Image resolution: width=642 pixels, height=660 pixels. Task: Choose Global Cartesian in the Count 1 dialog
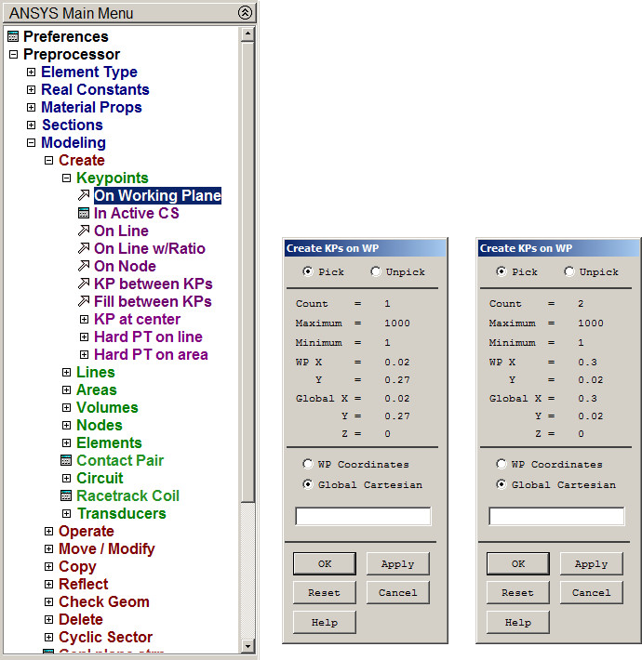[308, 484]
